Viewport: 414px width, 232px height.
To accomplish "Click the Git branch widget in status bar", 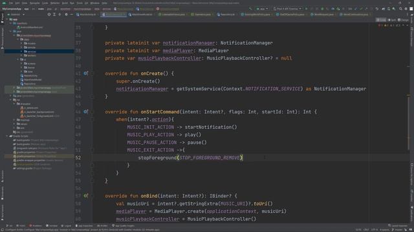I will [x=397, y=230].
